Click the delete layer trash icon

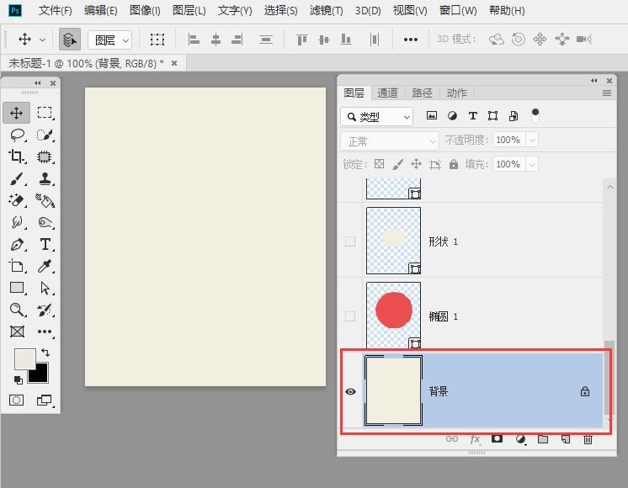[588, 439]
